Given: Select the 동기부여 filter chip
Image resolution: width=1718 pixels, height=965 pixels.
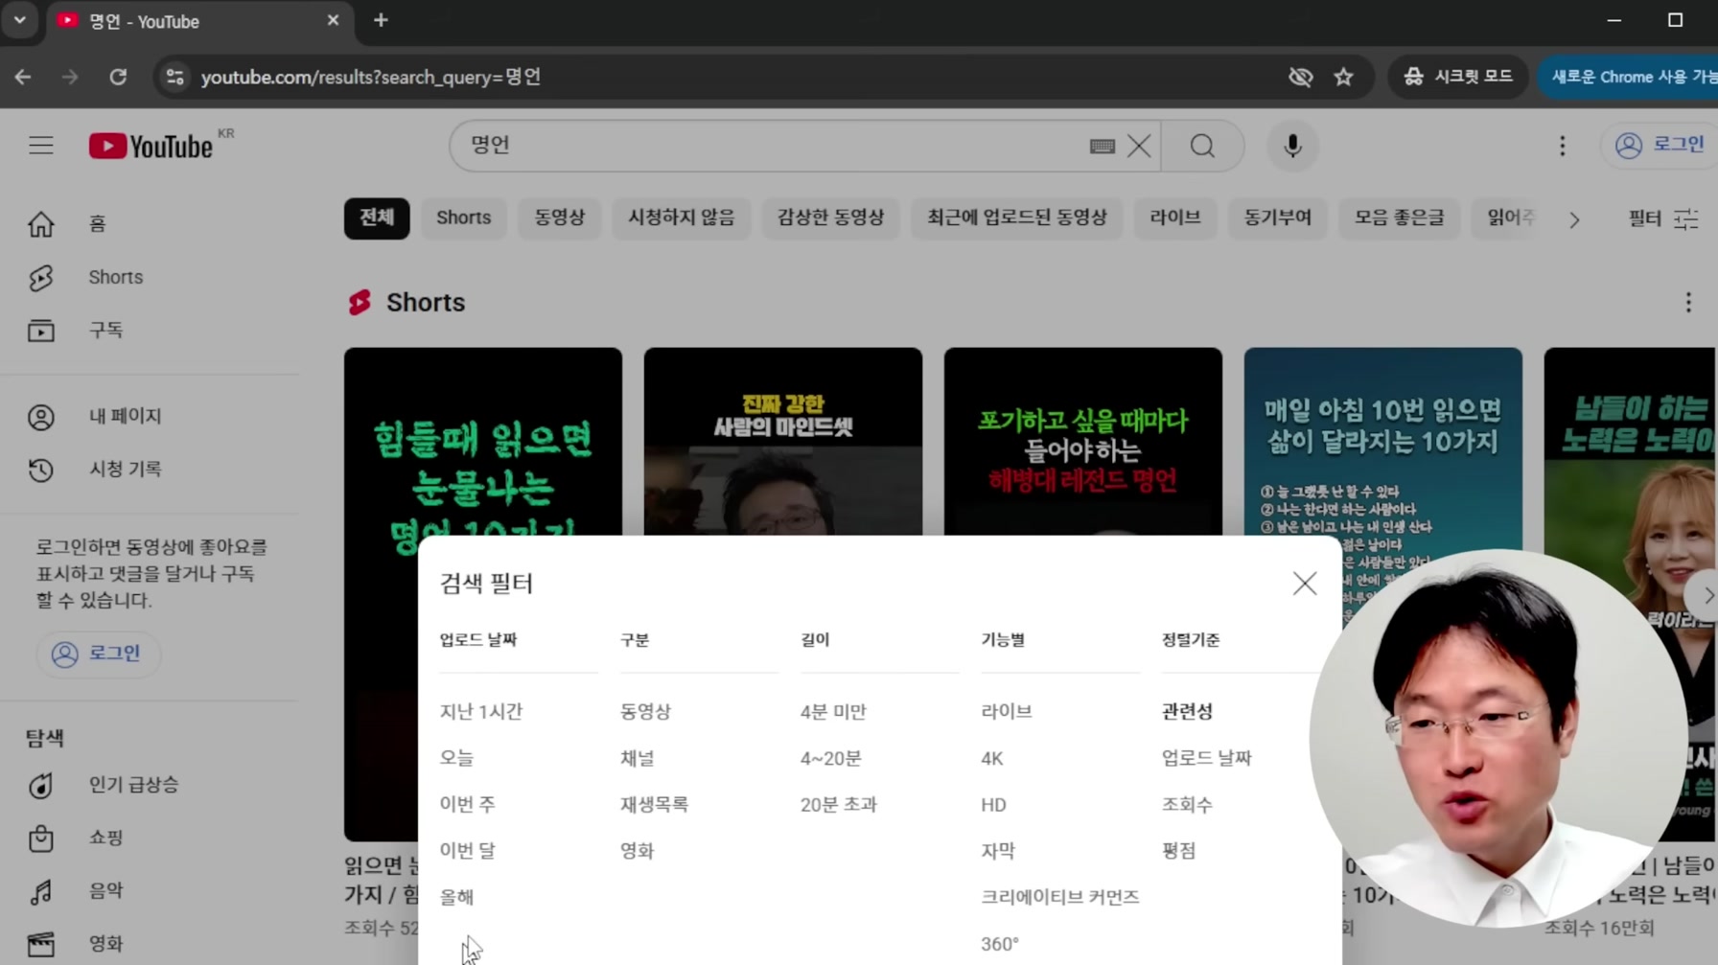Looking at the screenshot, I should pyautogui.click(x=1278, y=218).
